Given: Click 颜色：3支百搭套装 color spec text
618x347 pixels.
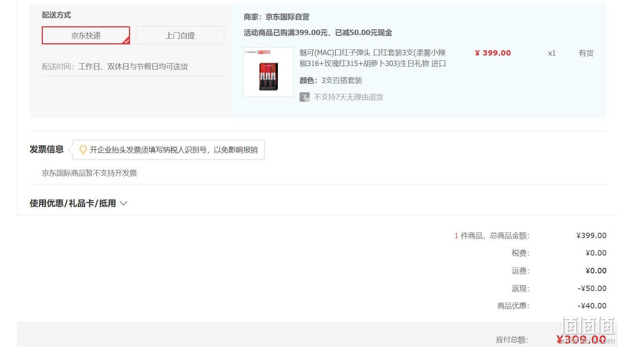Looking at the screenshot, I should click(331, 80).
